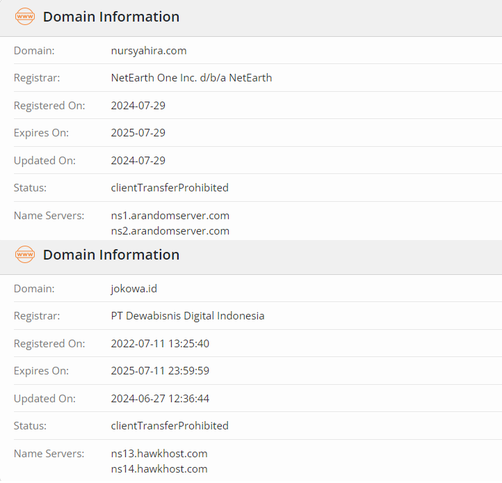Click the Updated On date for nursyahira.com
Screen dimensions: 502x483
pos(138,161)
